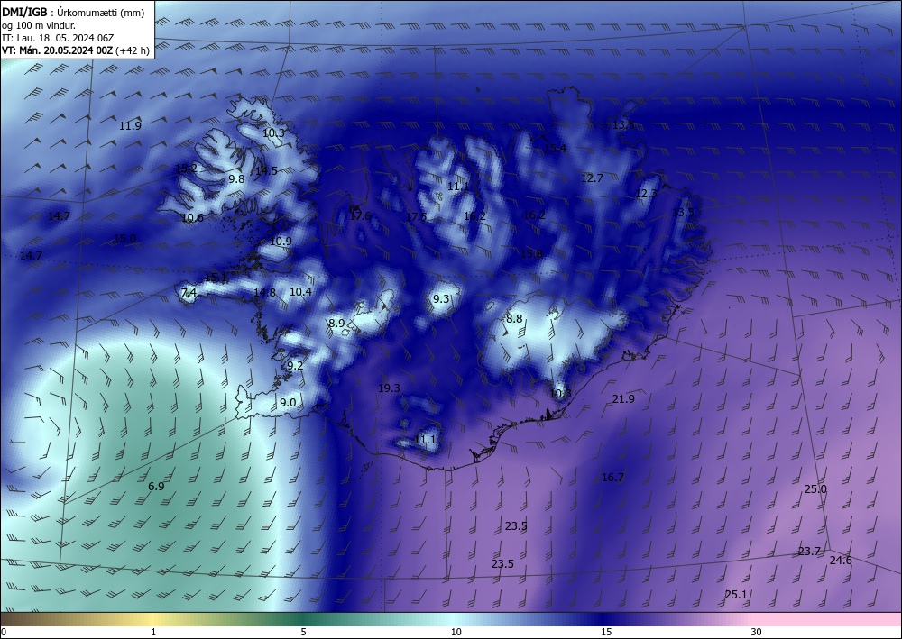Click the map value 15.1
Viewport: 902px width, 639px height.
216,278
